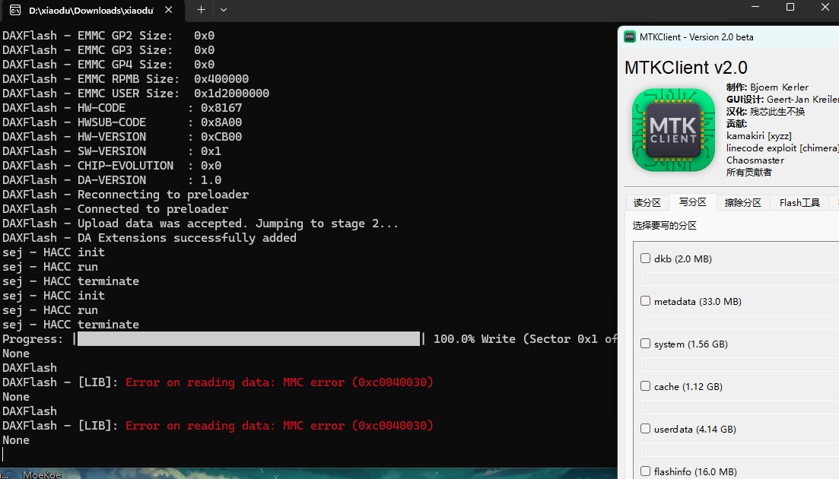Click the green MTK Client chip logo

point(673,130)
